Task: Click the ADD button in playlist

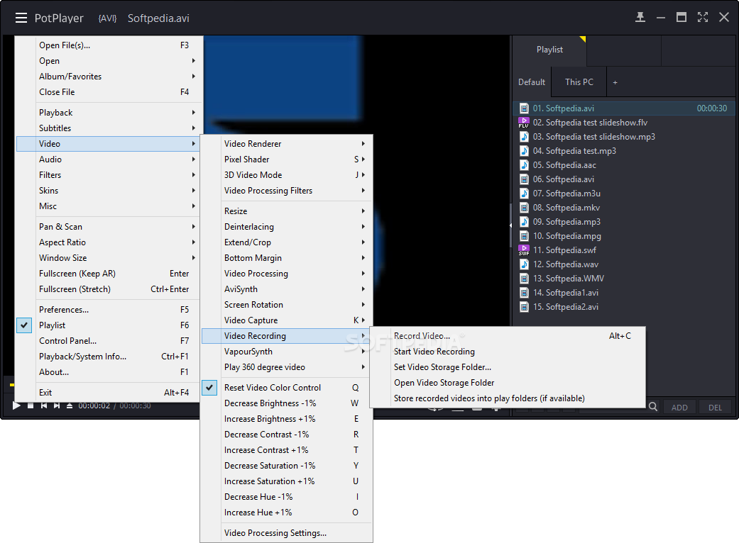Action: coord(679,408)
